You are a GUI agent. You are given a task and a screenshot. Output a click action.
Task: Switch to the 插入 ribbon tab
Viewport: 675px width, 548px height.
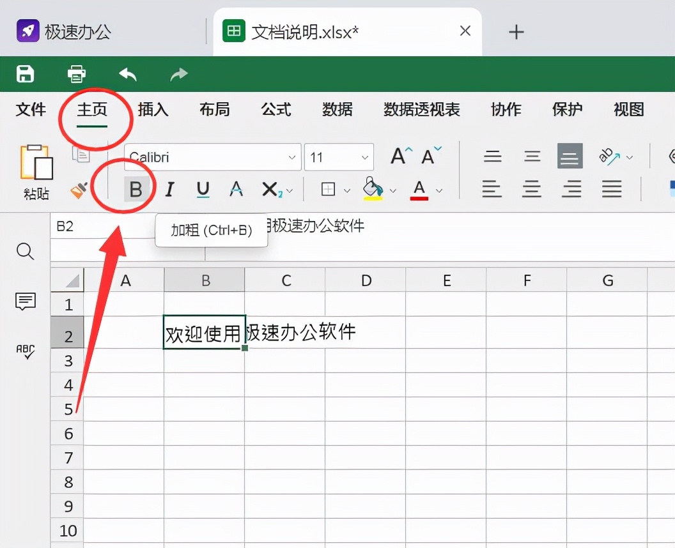[x=153, y=110]
